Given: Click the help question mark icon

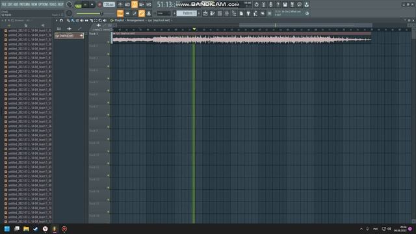Looking at the screenshot, I should tap(278, 5).
